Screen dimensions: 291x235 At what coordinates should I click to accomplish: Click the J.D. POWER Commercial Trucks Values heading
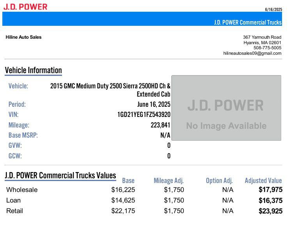coord(60,176)
